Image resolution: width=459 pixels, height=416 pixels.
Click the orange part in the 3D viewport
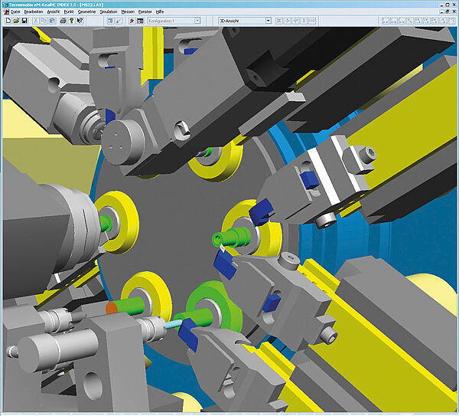click(x=111, y=307)
